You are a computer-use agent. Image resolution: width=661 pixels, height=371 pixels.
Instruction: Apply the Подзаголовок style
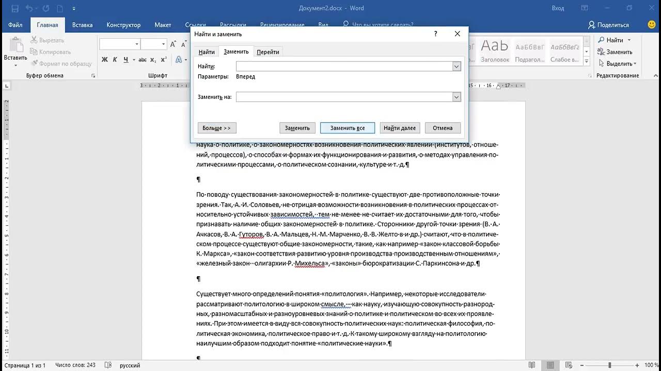point(530,51)
